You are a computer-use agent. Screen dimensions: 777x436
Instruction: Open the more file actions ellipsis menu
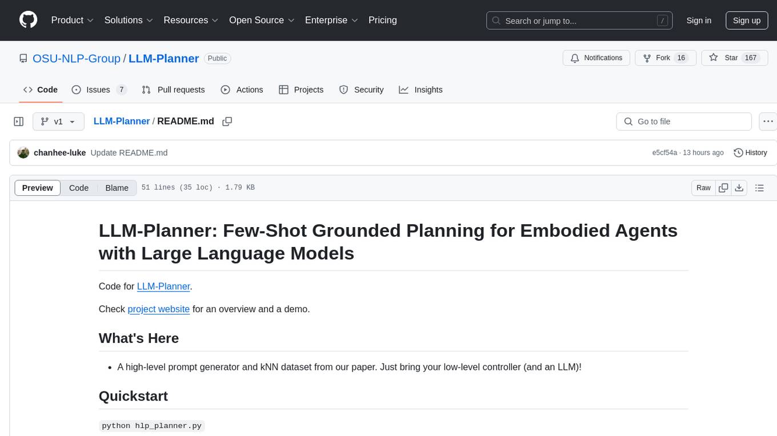click(768, 122)
